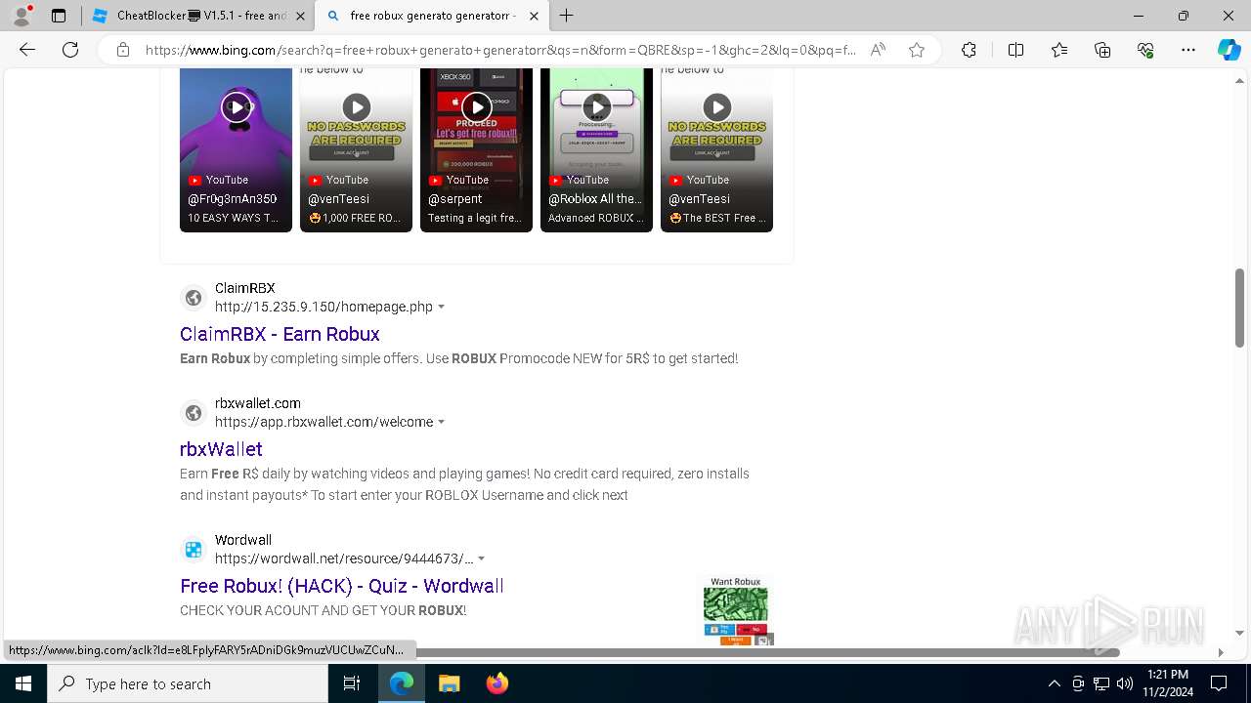The image size is (1251, 703).
Task: Open the Windows Start menu
Action: point(23,683)
